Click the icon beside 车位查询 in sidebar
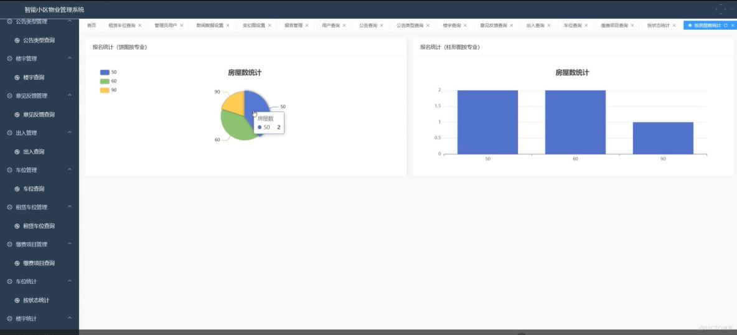The width and height of the screenshot is (737, 335). (17, 189)
